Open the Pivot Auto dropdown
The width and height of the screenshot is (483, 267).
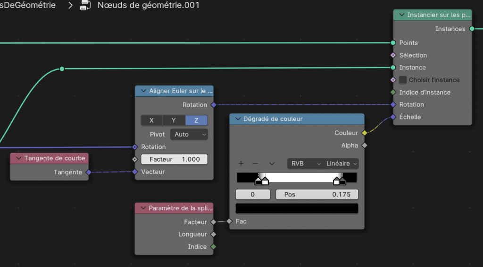pyautogui.click(x=189, y=134)
